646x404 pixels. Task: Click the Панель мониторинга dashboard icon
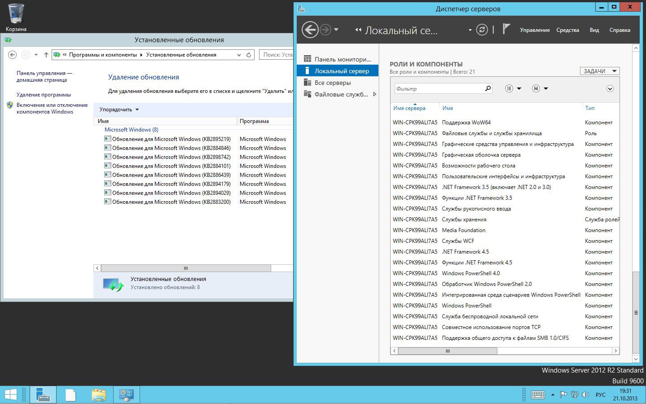[308, 59]
